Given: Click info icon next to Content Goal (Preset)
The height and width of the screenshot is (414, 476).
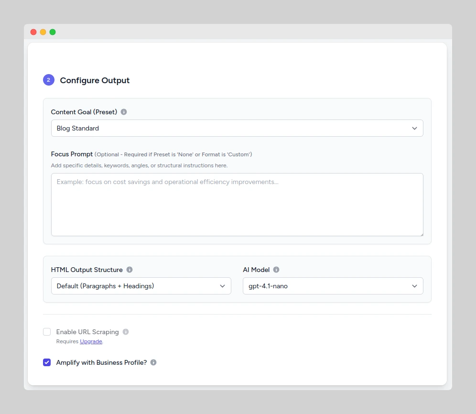Looking at the screenshot, I should pyautogui.click(x=124, y=112).
